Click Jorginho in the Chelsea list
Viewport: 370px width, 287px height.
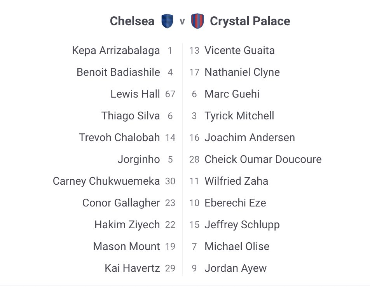point(138,159)
